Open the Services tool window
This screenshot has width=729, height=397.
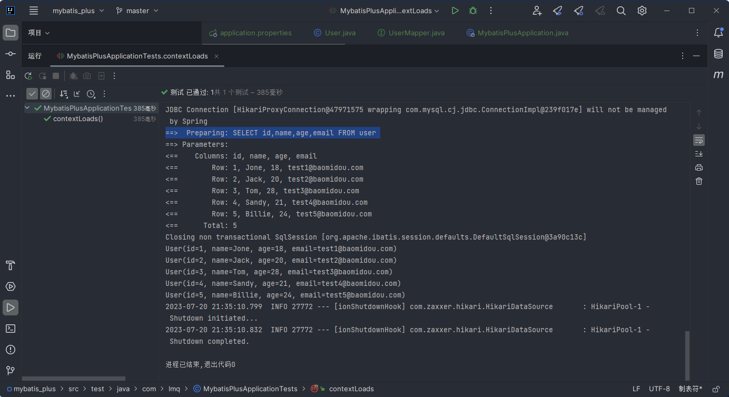point(11,286)
